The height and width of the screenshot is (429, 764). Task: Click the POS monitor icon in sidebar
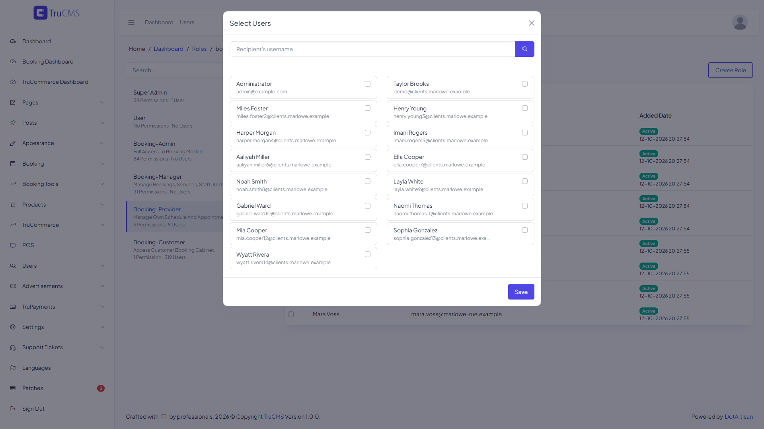pyautogui.click(x=13, y=245)
